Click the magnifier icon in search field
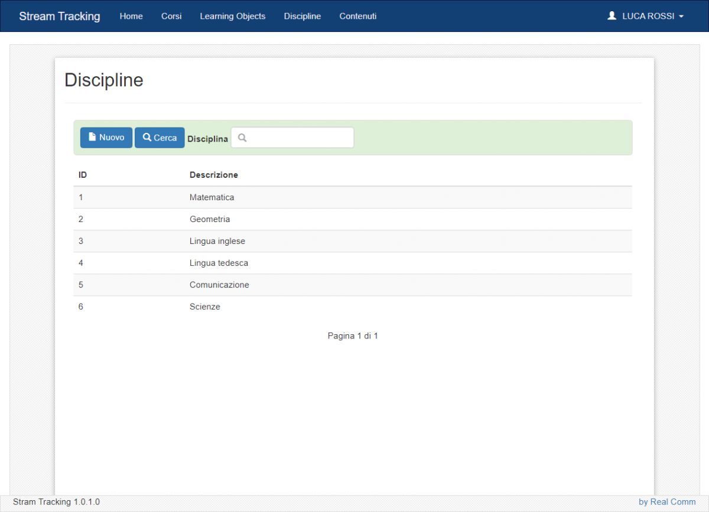Image resolution: width=709 pixels, height=512 pixels. [242, 138]
